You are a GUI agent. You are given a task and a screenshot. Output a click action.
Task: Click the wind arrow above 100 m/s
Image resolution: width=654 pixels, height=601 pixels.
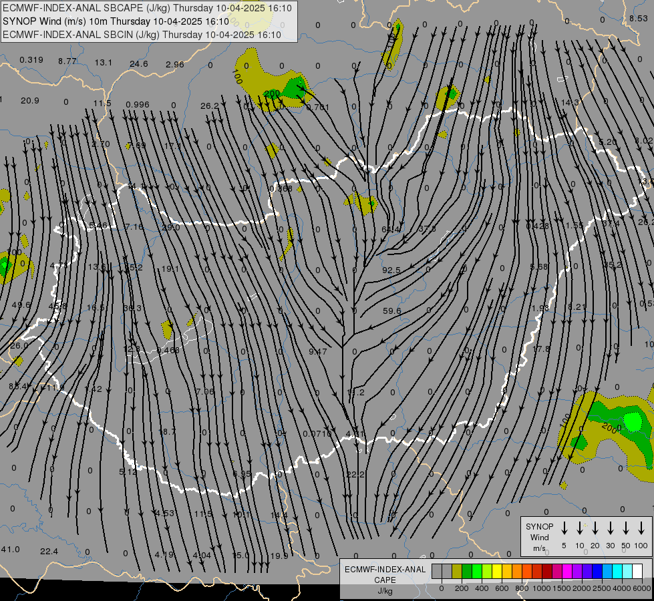point(641,528)
